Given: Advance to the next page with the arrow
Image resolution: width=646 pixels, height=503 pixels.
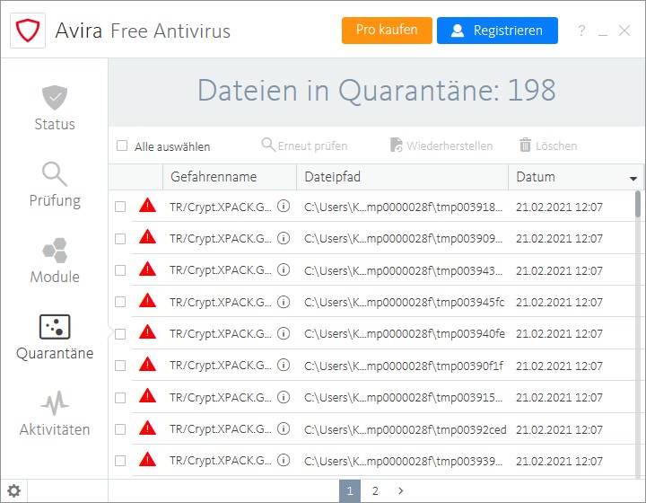Looking at the screenshot, I should [400, 491].
